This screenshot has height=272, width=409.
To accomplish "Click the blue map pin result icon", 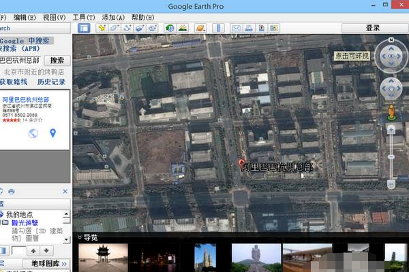I will [x=52, y=133].
